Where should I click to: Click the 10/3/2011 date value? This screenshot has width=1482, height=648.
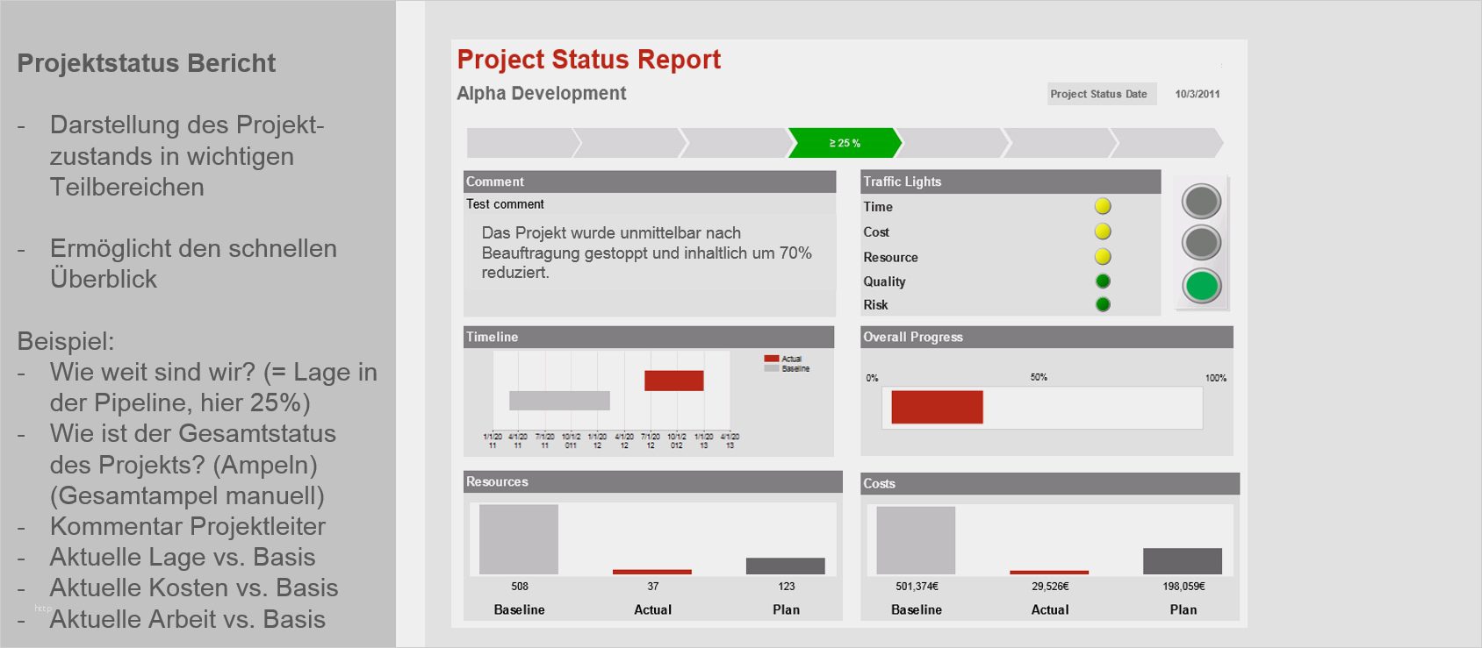tap(1198, 94)
